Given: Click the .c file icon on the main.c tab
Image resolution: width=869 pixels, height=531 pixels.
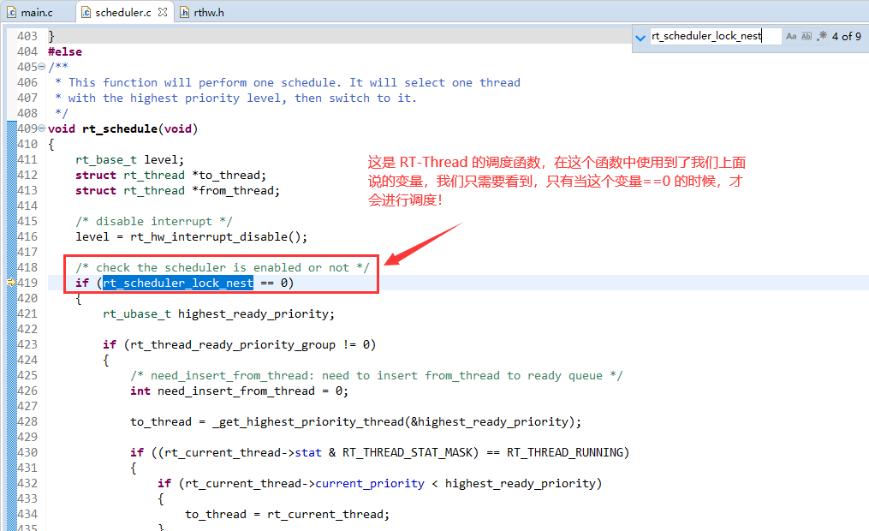Looking at the screenshot, I should click(10, 12).
